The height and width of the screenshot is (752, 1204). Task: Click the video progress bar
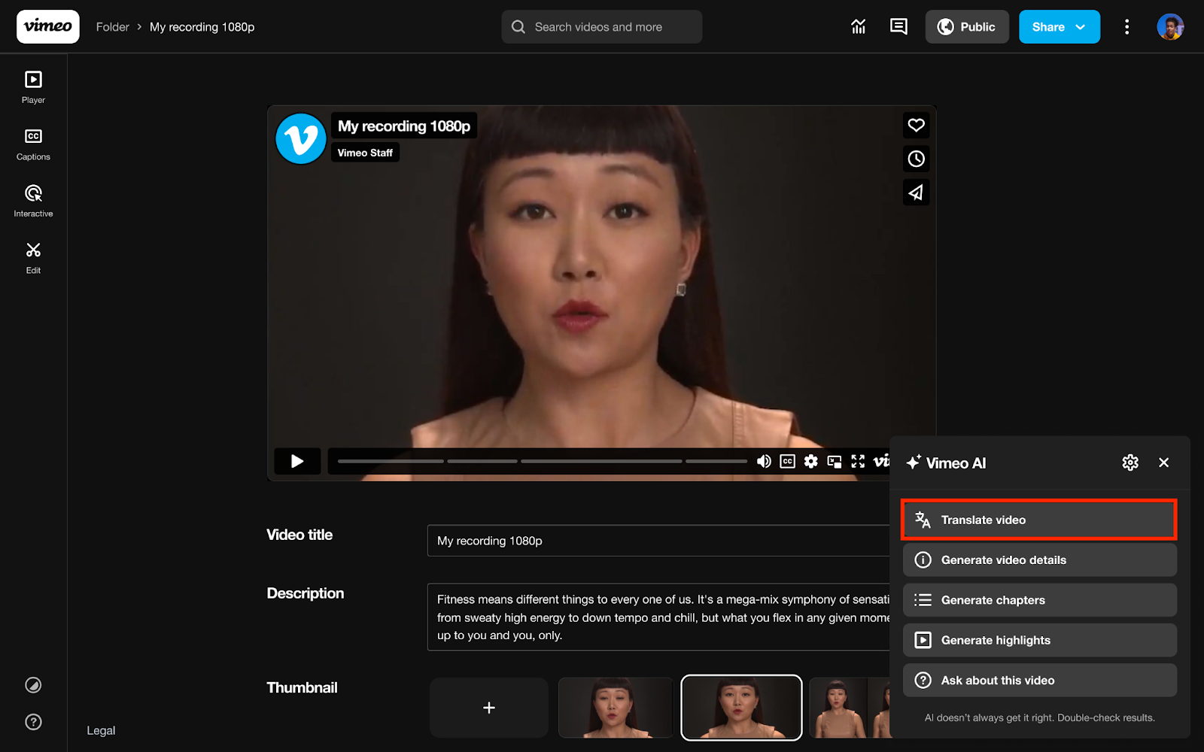tap(542, 461)
